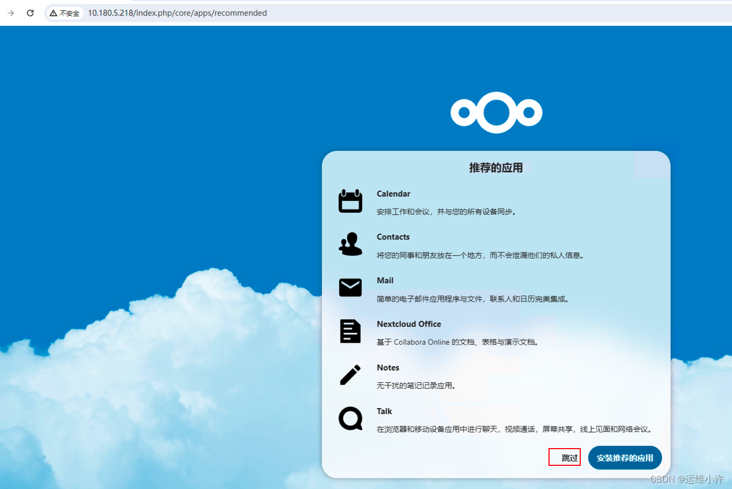Focus the address bar URL

tap(178, 13)
